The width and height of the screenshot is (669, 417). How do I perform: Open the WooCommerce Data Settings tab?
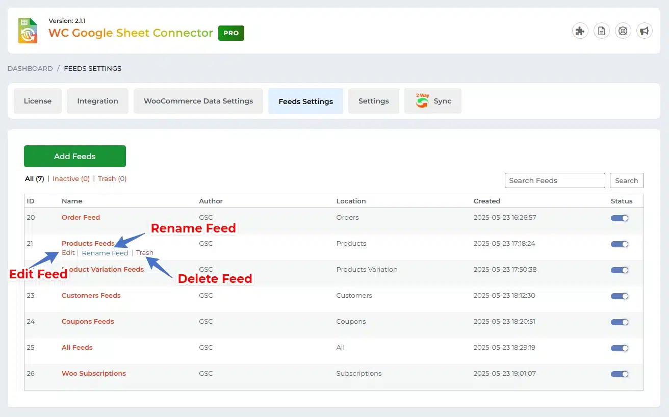(x=198, y=101)
